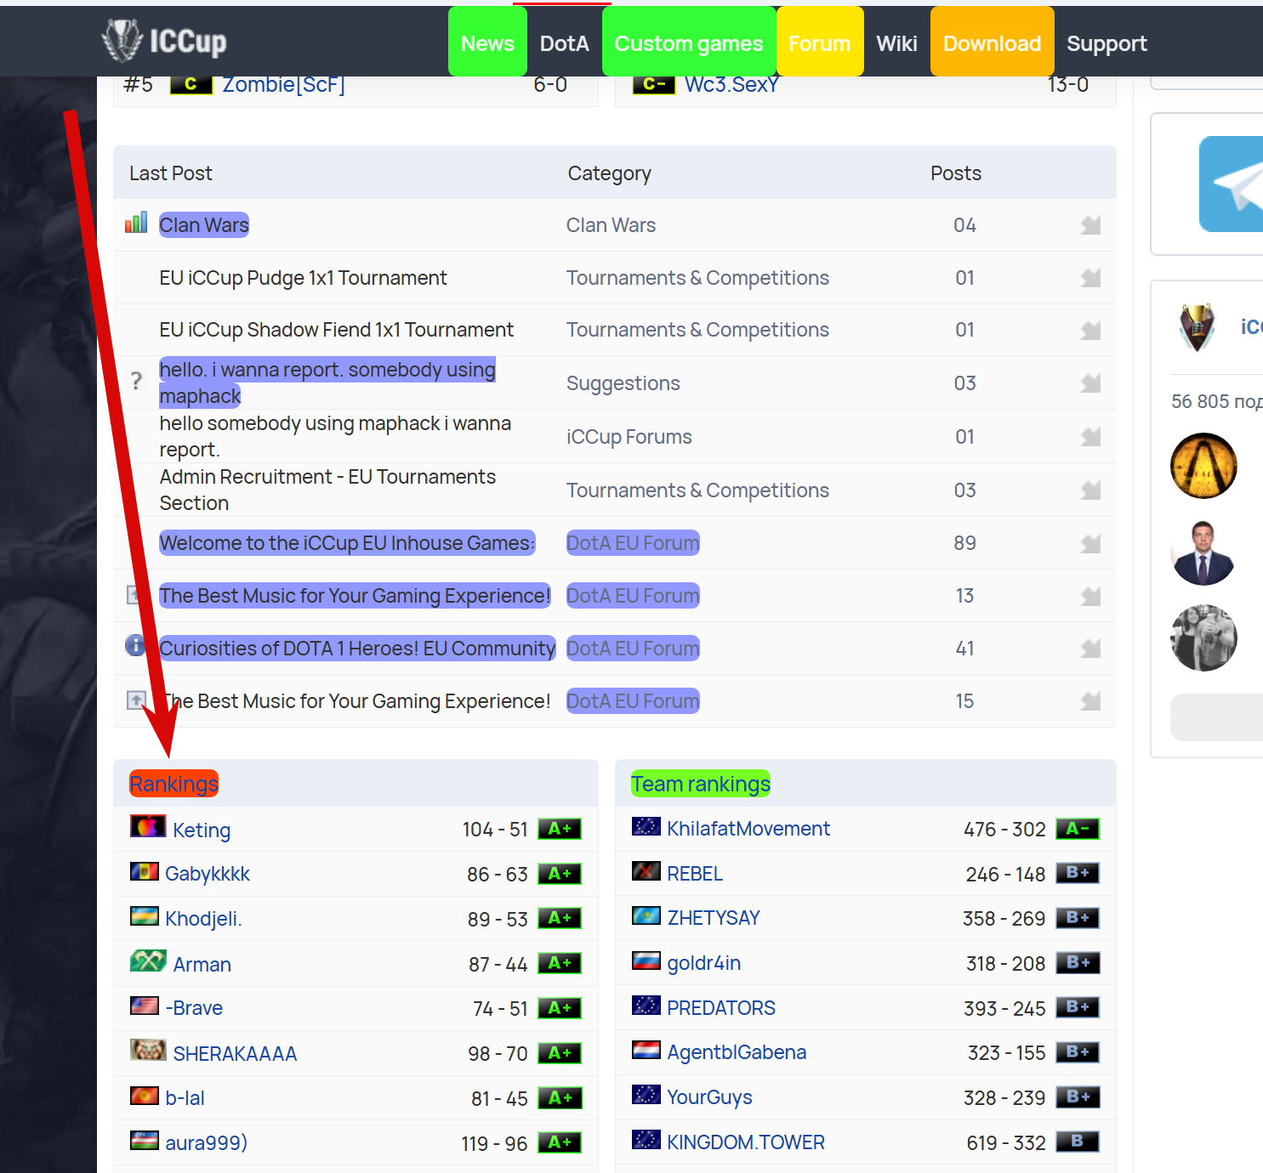Open the Clan Wars last post

pyautogui.click(x=204, y=225)
